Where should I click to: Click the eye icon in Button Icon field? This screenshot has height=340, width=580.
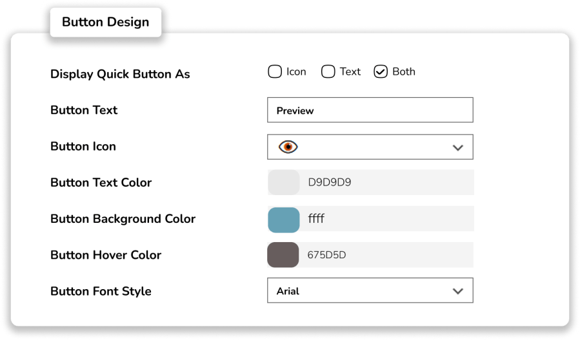click(288, 147)
